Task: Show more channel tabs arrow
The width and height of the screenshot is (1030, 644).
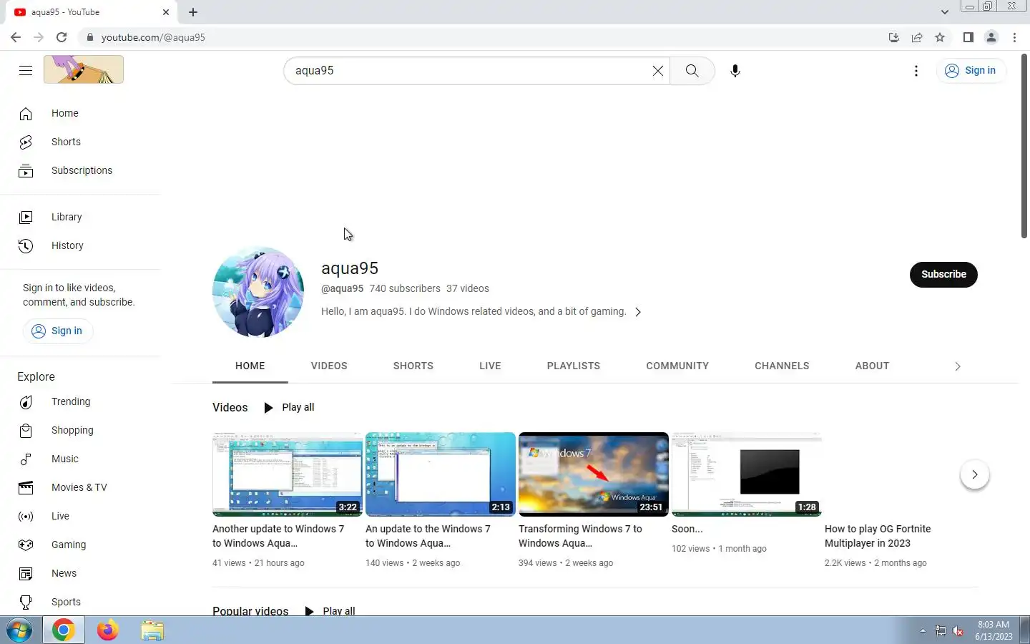Action: (x=957, y=366)
